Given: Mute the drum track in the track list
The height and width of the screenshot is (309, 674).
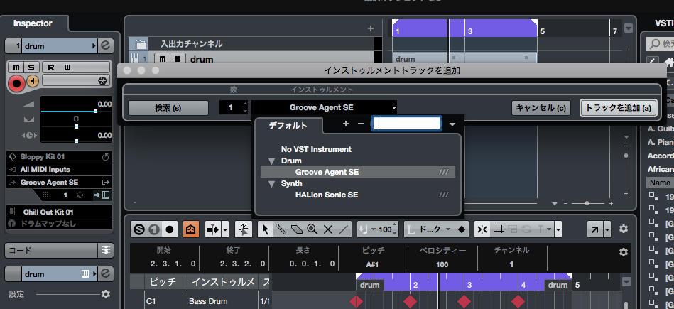Looking at the screenshot, I should click(162, 59).
